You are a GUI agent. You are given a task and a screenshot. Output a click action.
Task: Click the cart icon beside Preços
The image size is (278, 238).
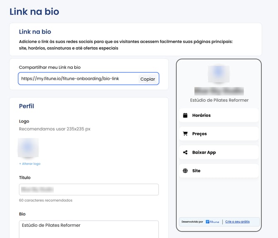[x=185, y=134]
